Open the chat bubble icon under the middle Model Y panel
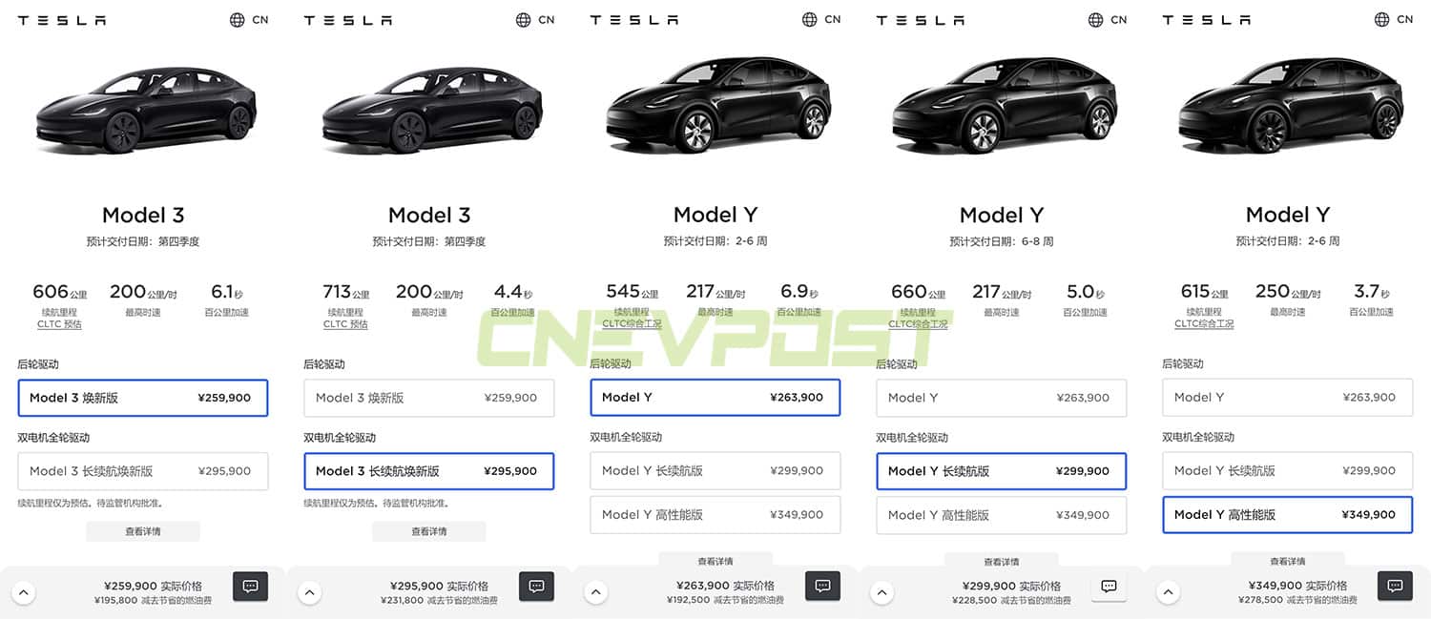This screenshot has width=1431, height=619. [822, 586]
